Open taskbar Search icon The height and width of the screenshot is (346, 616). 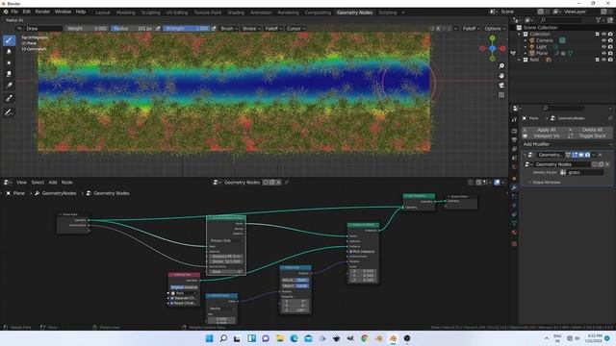tap(223, 338)
